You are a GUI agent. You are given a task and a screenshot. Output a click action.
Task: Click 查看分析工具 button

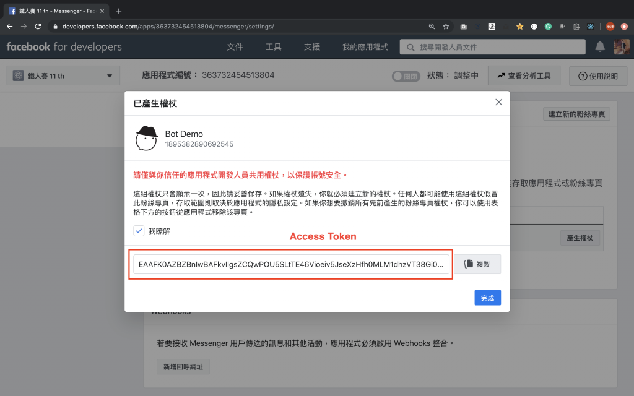pos(524,75)
